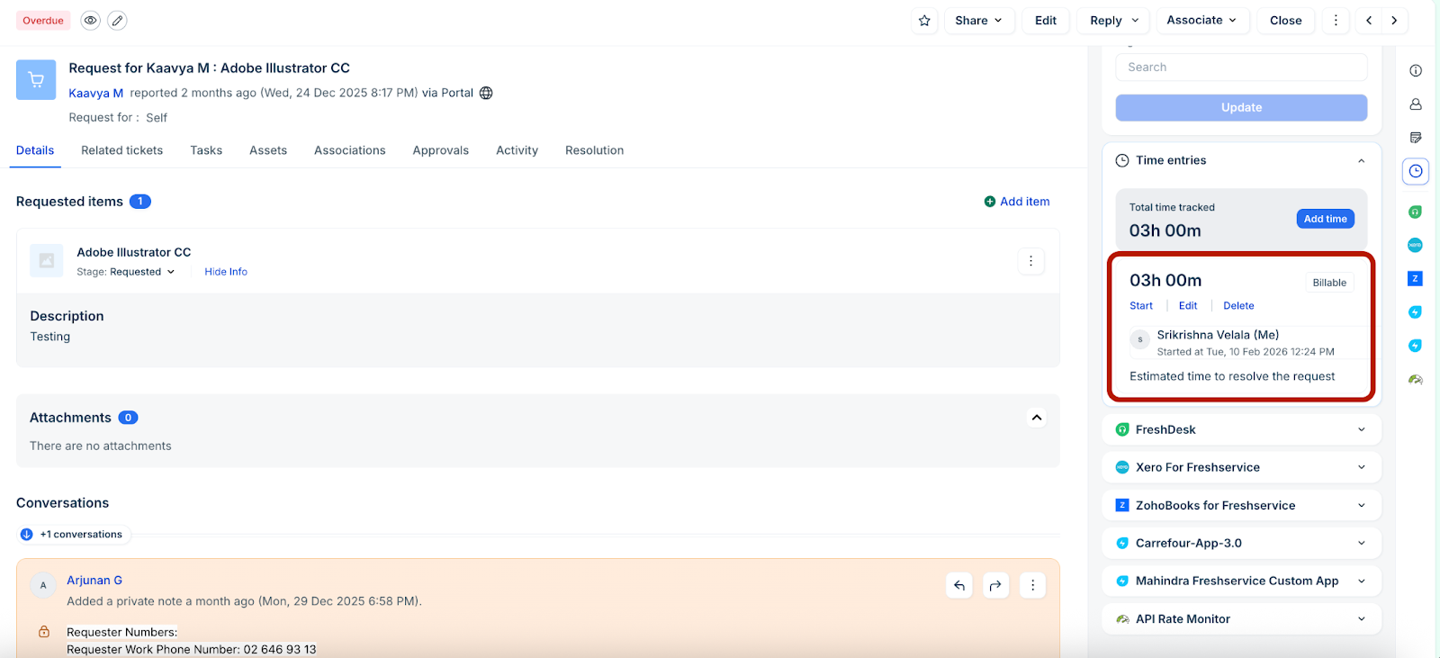Edit the 03h 00m time entry

1188,306
